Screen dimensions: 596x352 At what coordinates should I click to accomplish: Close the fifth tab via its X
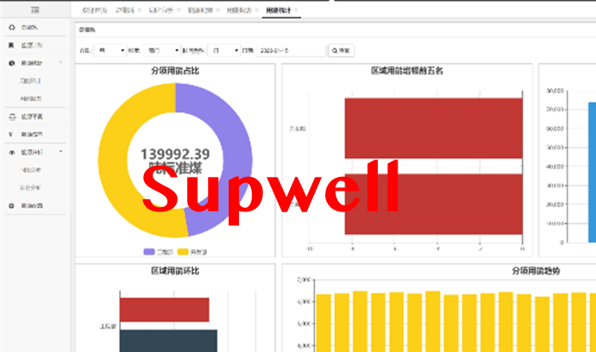257,9
